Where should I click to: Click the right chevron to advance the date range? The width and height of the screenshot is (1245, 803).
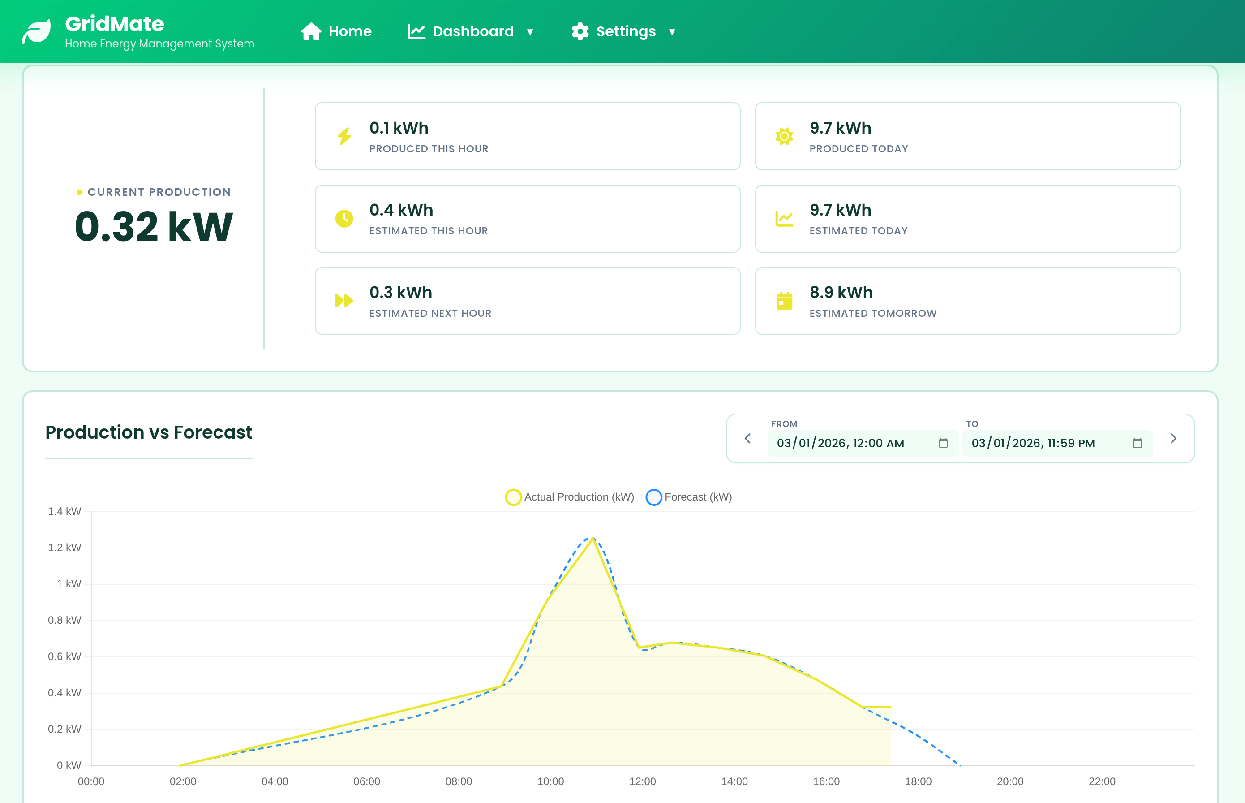point(1174,439)
